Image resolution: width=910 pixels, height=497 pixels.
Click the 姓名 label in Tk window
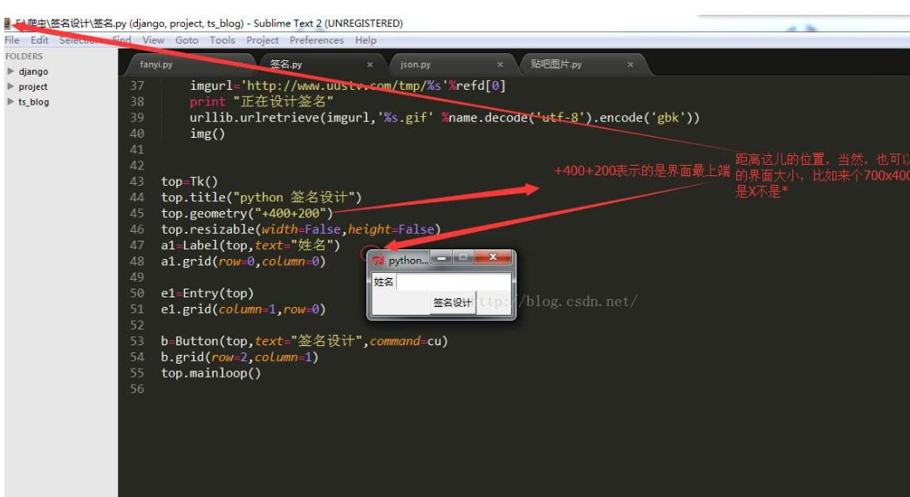point(384,283)
